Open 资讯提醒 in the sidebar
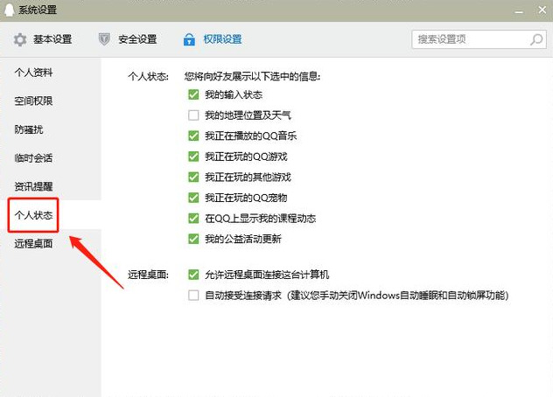This screenshot has width=553, height=397. point(33,186)
